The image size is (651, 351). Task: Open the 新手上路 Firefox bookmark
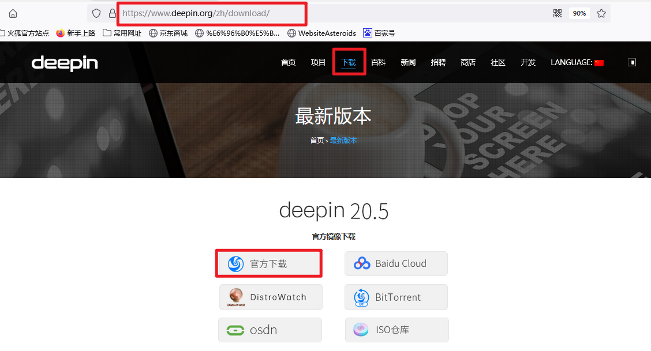click(x=76, y=33)
